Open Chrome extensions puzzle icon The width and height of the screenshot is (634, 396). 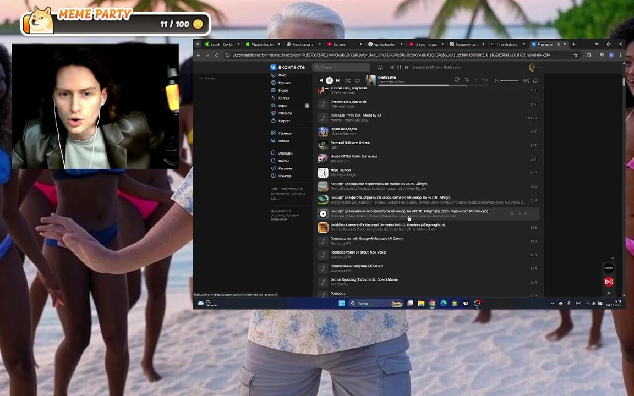coord(589,55)
